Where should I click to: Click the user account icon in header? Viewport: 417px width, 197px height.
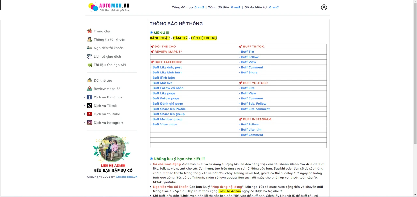coord(324,7)
